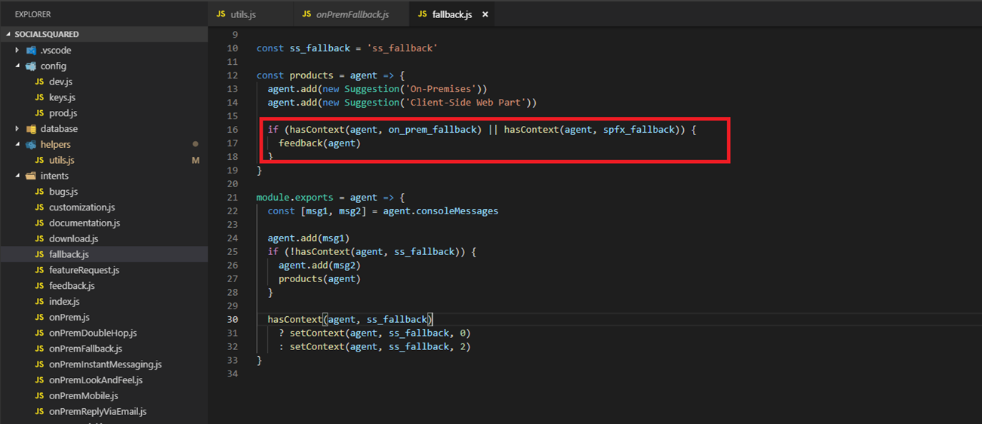Open feedback.js from the intents folder
This screenshot has width=982, height=424.
pyautogui.click(x=72, y=286)
